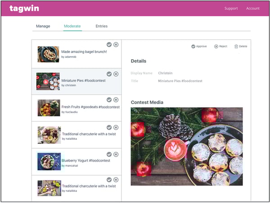Open the contest media pie image

187,146
